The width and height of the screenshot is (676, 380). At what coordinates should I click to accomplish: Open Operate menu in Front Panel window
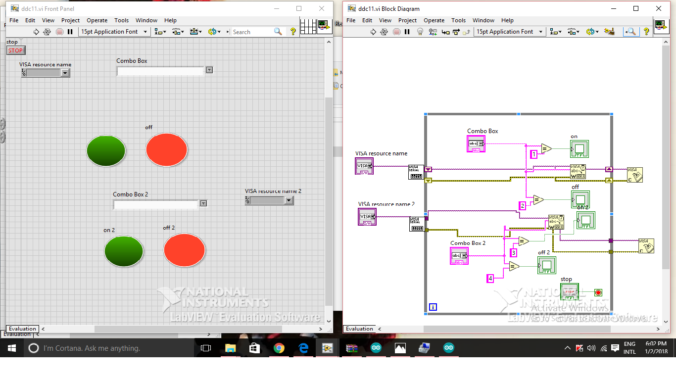(x=97, y=20)
